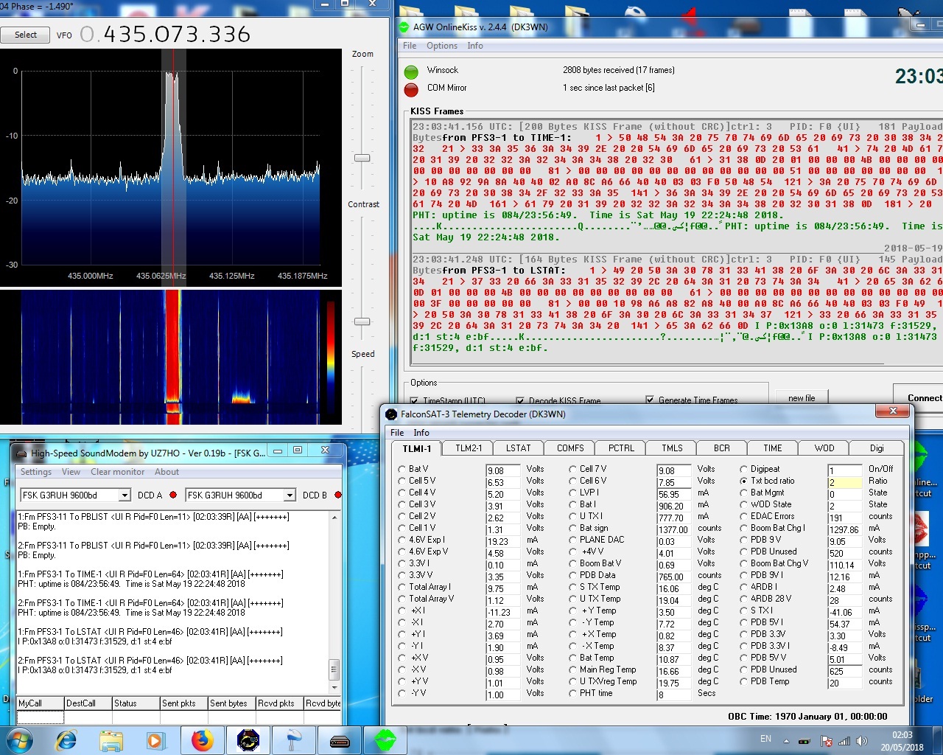943x755 pixels.
Task: Open channel A modem type dropdown
Action: (125, 495)
